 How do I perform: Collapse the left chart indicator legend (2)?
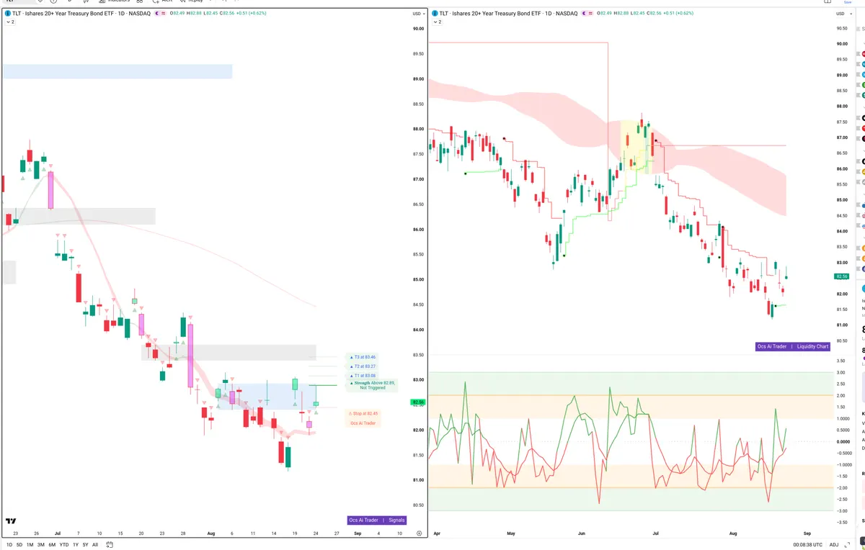point(10,22)
